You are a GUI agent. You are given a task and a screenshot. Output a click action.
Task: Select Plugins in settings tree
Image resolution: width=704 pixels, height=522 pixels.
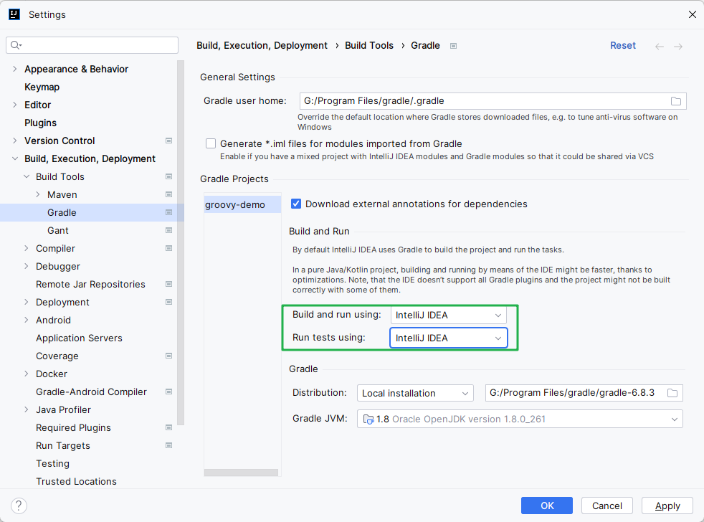(x=40, y=123)
